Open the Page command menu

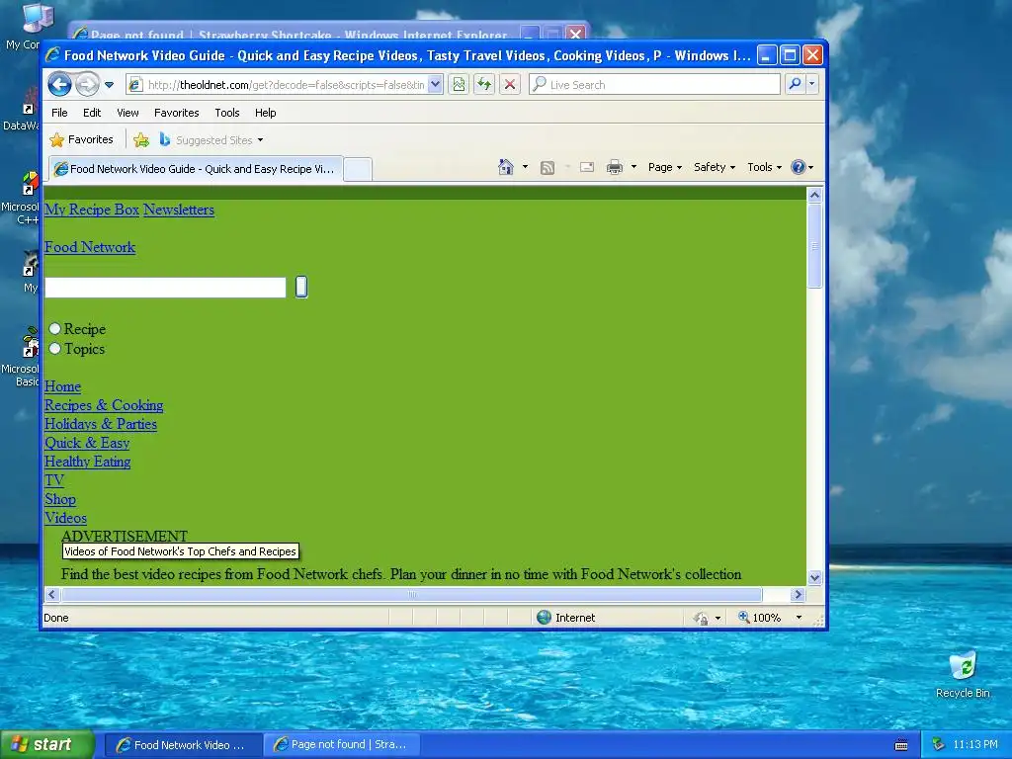(x=665, y=167)
